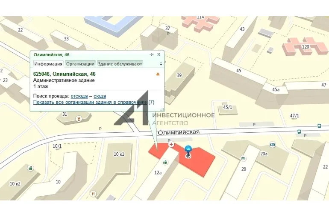Click the bus stop icon on Олимпийская street
The image size is (329, 217).
319,126
